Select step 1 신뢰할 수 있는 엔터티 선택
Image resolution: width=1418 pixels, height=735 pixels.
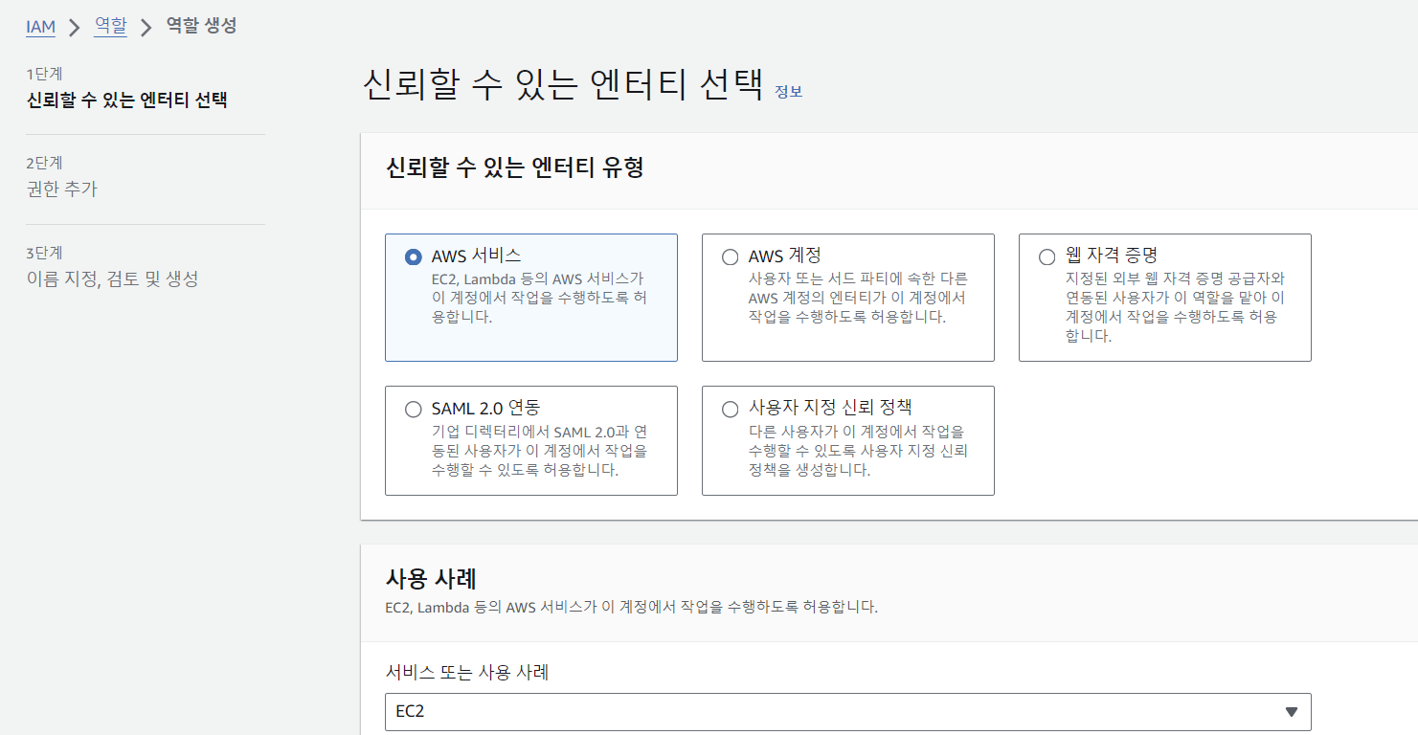(x=126, y=100)
